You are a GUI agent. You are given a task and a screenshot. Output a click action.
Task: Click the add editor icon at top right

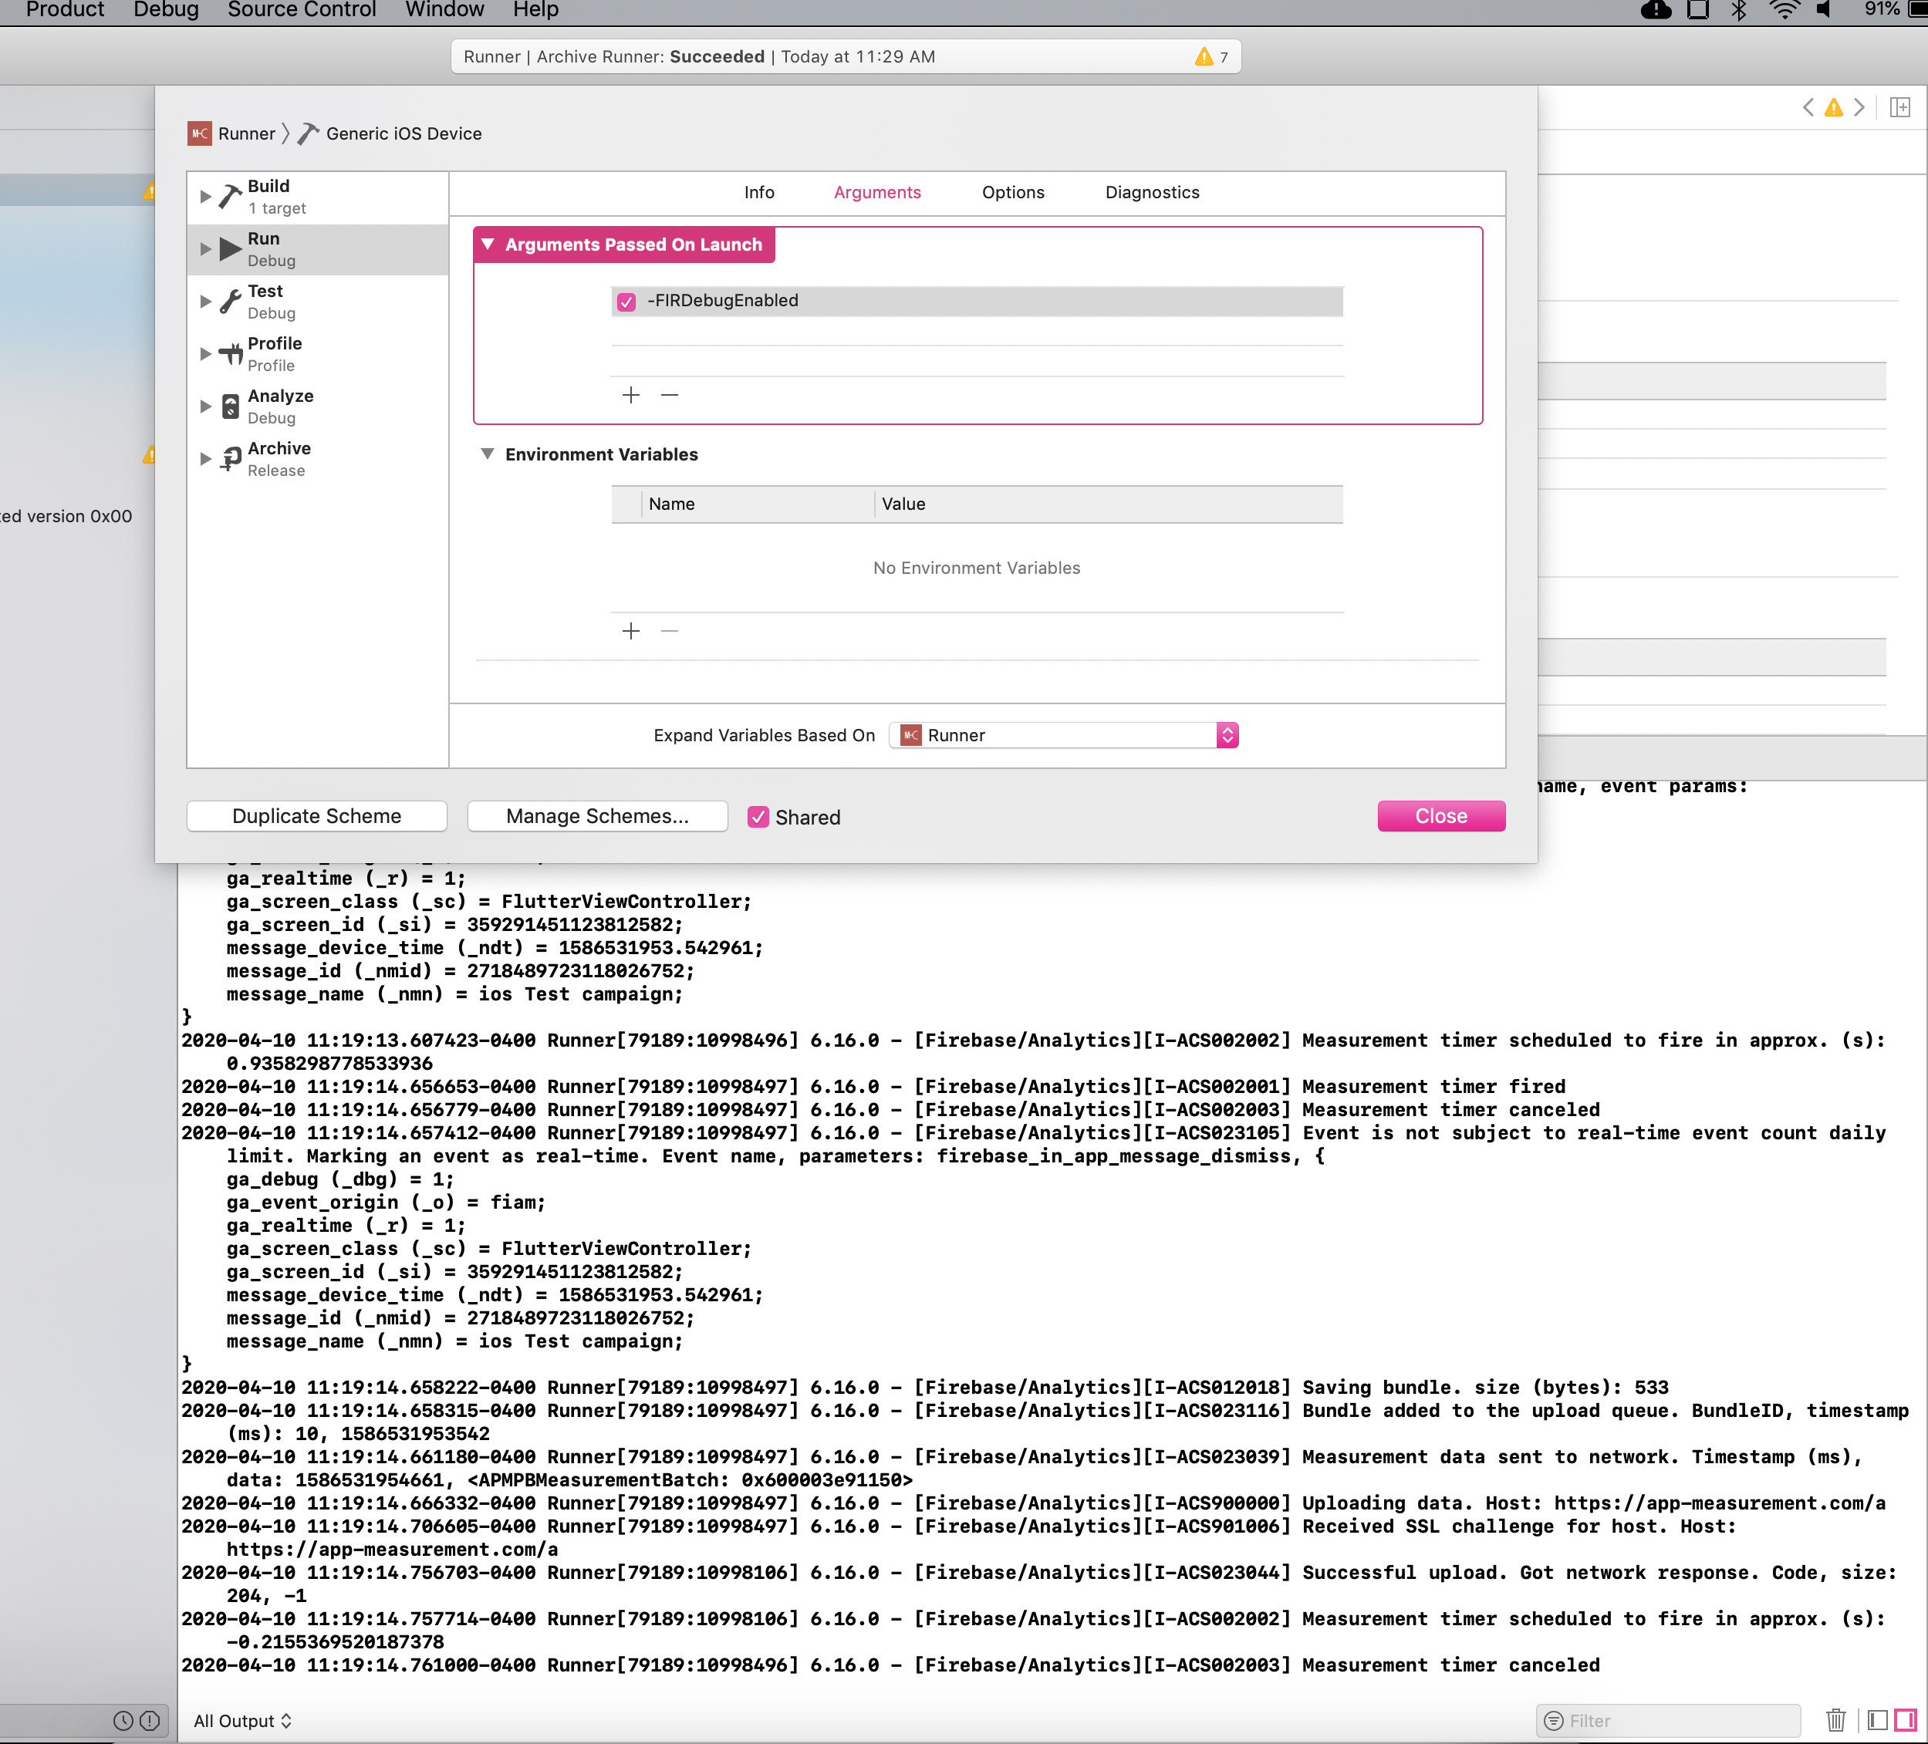pos(1899,107)
